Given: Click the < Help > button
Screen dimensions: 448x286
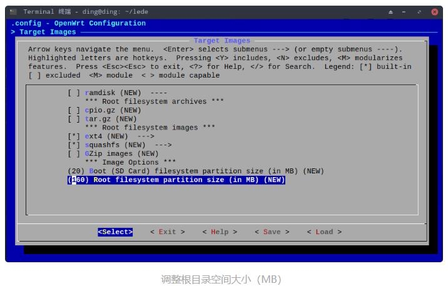Looking at the screenshot, I should click(x=220, y=232).
